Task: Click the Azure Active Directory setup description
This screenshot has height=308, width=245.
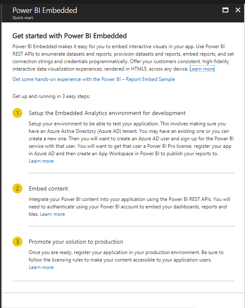Action: [131, 139]
